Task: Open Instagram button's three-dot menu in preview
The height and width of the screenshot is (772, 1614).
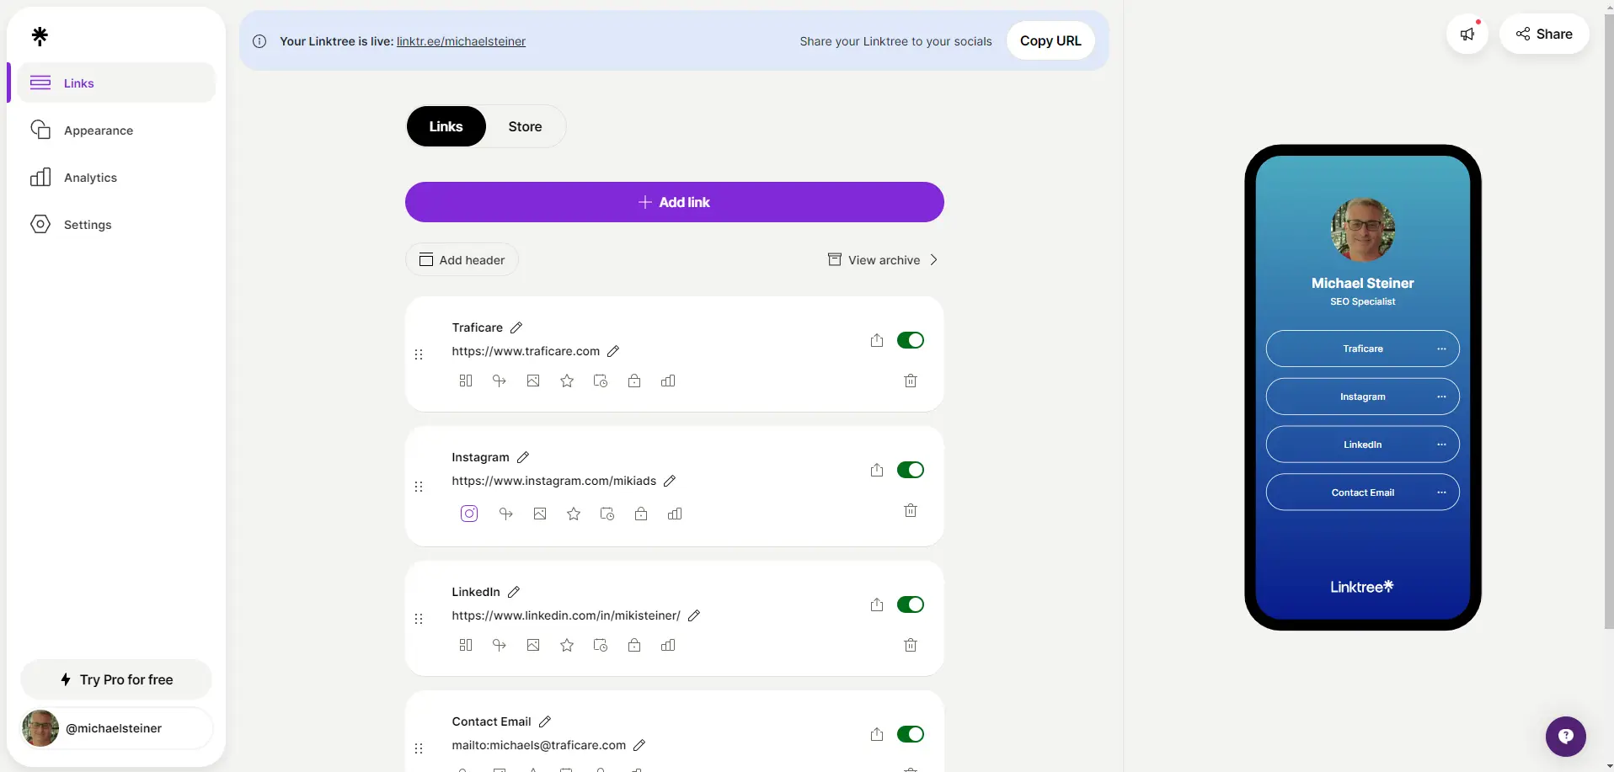Action: 1441,397
